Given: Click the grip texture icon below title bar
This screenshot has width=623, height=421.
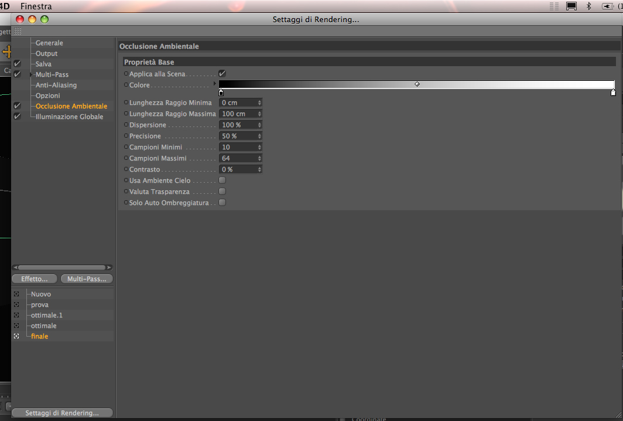Looking at the screenshot, I should click(x=18, y=31).
